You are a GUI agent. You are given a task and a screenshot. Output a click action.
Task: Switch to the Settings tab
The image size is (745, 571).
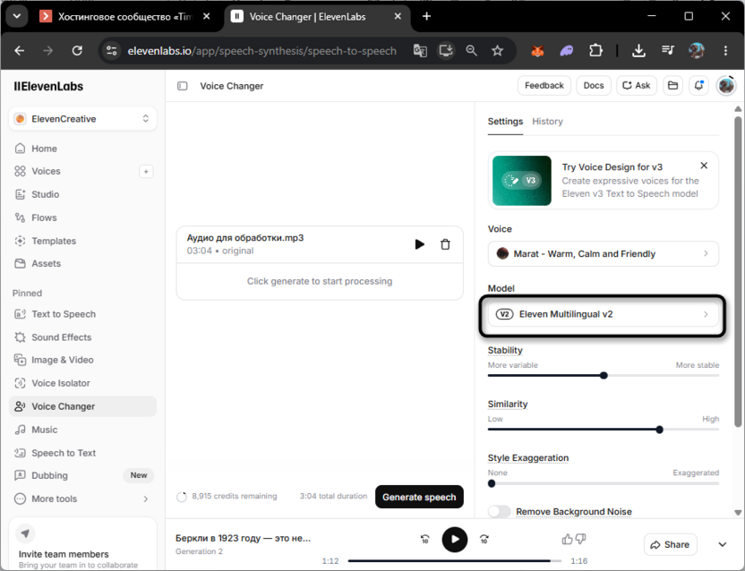[505, 122]
